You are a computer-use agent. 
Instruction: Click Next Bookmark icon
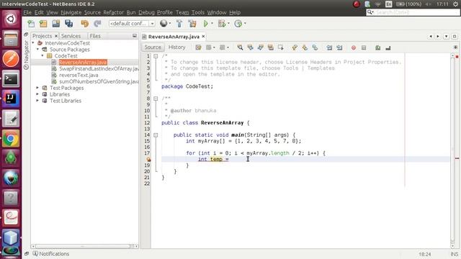coord(305,47)
